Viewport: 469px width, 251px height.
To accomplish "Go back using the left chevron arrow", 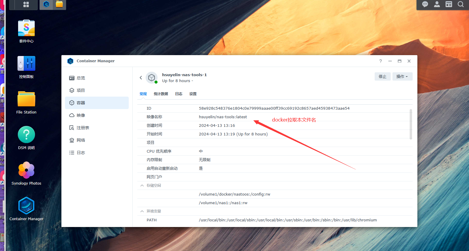I will (141, 78).
